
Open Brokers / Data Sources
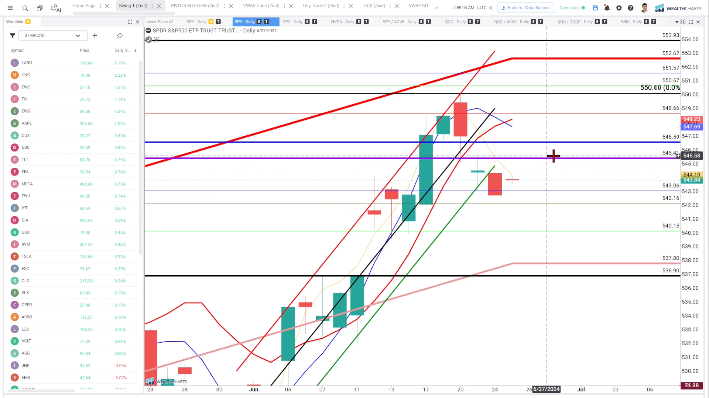click(x=526, y=8)
